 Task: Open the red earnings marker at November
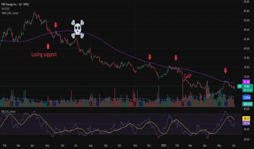134,104
